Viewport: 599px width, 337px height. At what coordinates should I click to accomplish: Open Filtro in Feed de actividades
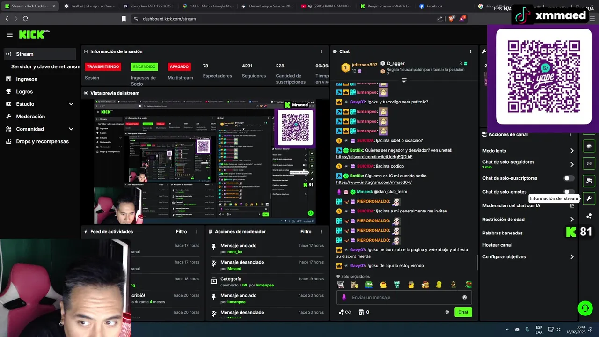coord(181,232)
